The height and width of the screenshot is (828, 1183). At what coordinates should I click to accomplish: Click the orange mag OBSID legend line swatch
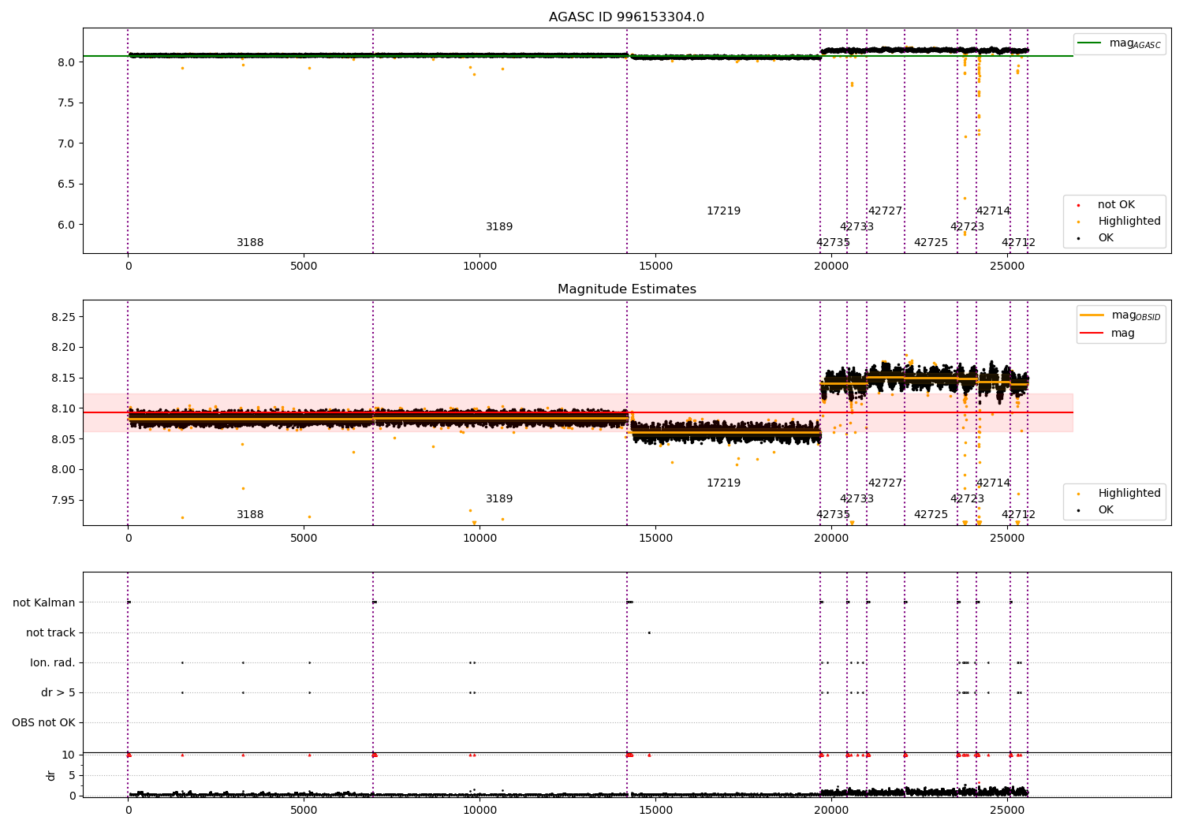(1092, 315)
